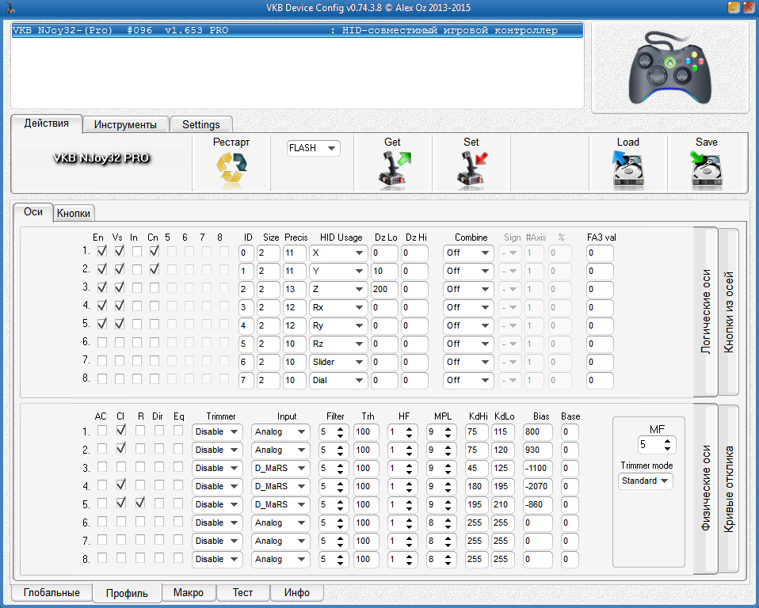
Task: Select the Профиль bottom tab
Action: (x=127, y=594)
